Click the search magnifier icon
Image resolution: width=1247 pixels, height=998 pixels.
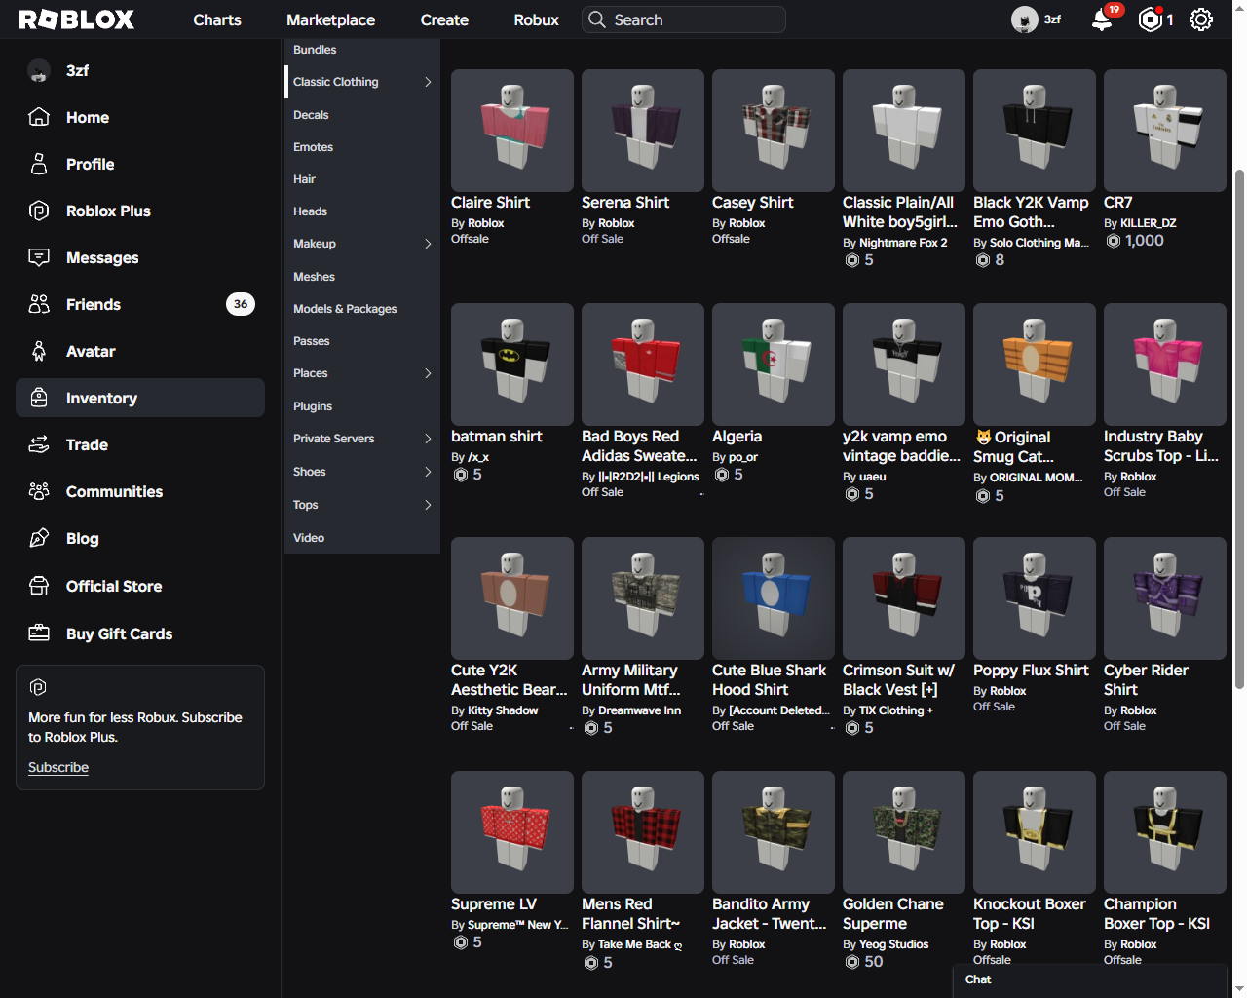pos(596,19)
